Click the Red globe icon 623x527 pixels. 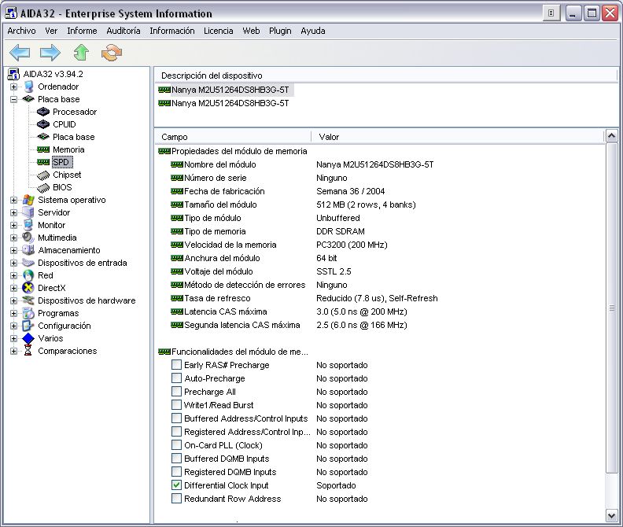tap(28, 275)
